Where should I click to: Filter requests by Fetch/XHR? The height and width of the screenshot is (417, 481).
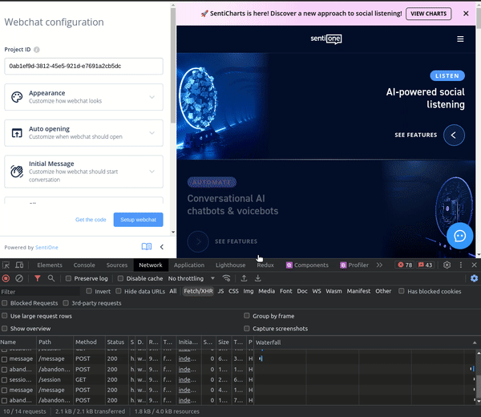198,291
